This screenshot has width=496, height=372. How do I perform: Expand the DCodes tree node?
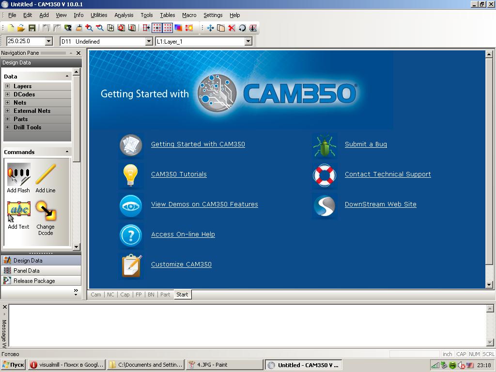tap(8, 94)
